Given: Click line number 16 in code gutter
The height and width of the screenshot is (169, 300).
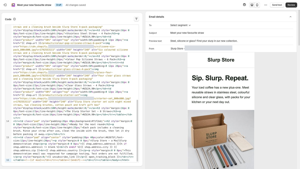Looking at the screenshot, I should click(x=7, y=160).
